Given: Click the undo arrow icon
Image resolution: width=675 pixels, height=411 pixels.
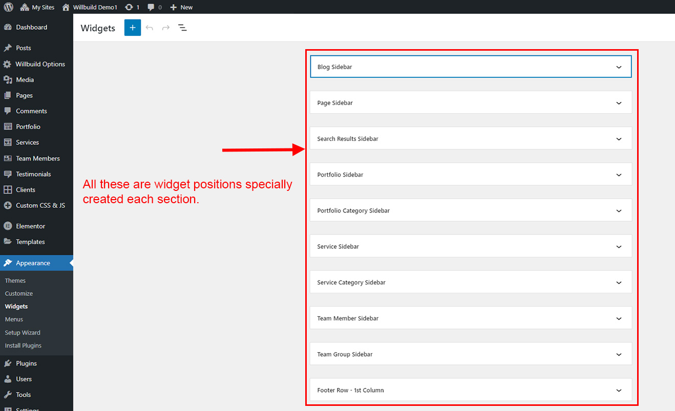Looking at the screenshot, I should tap(150, 28).
